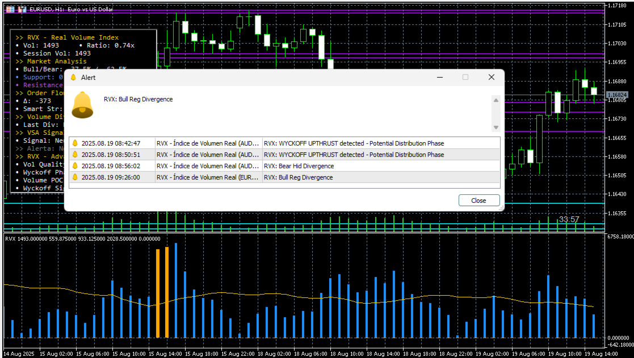This screenshot has height=358, width=634.
Task: Click the current price tag 1.16824
Action: click(x=617, y=95)
